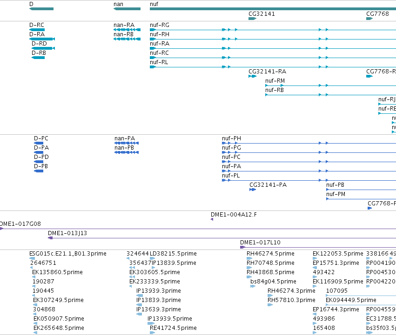Select the nuf-PH protein feature
Viewport: 396px width, 335px height.
309,143
